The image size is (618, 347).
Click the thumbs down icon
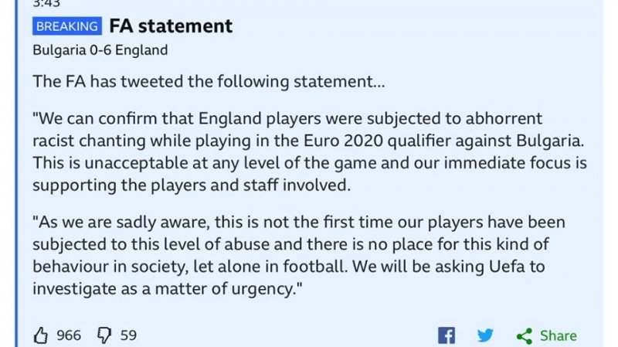[x=104, y=335]
